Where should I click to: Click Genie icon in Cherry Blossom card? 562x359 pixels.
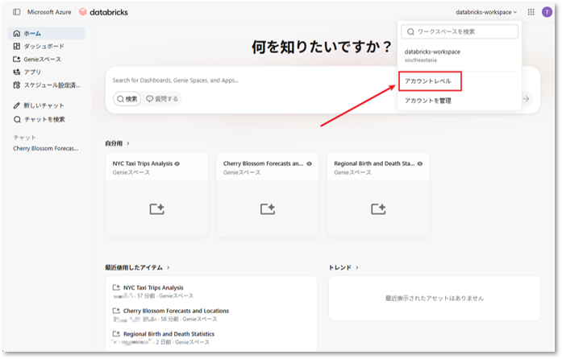click(x=268, y=208)
